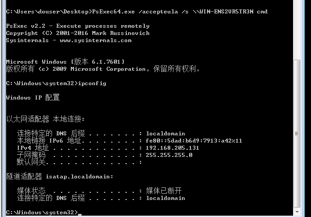Click the "默认网关" default gateway label
This screenshot has width=311, height=217.
[x=31, y=162]
